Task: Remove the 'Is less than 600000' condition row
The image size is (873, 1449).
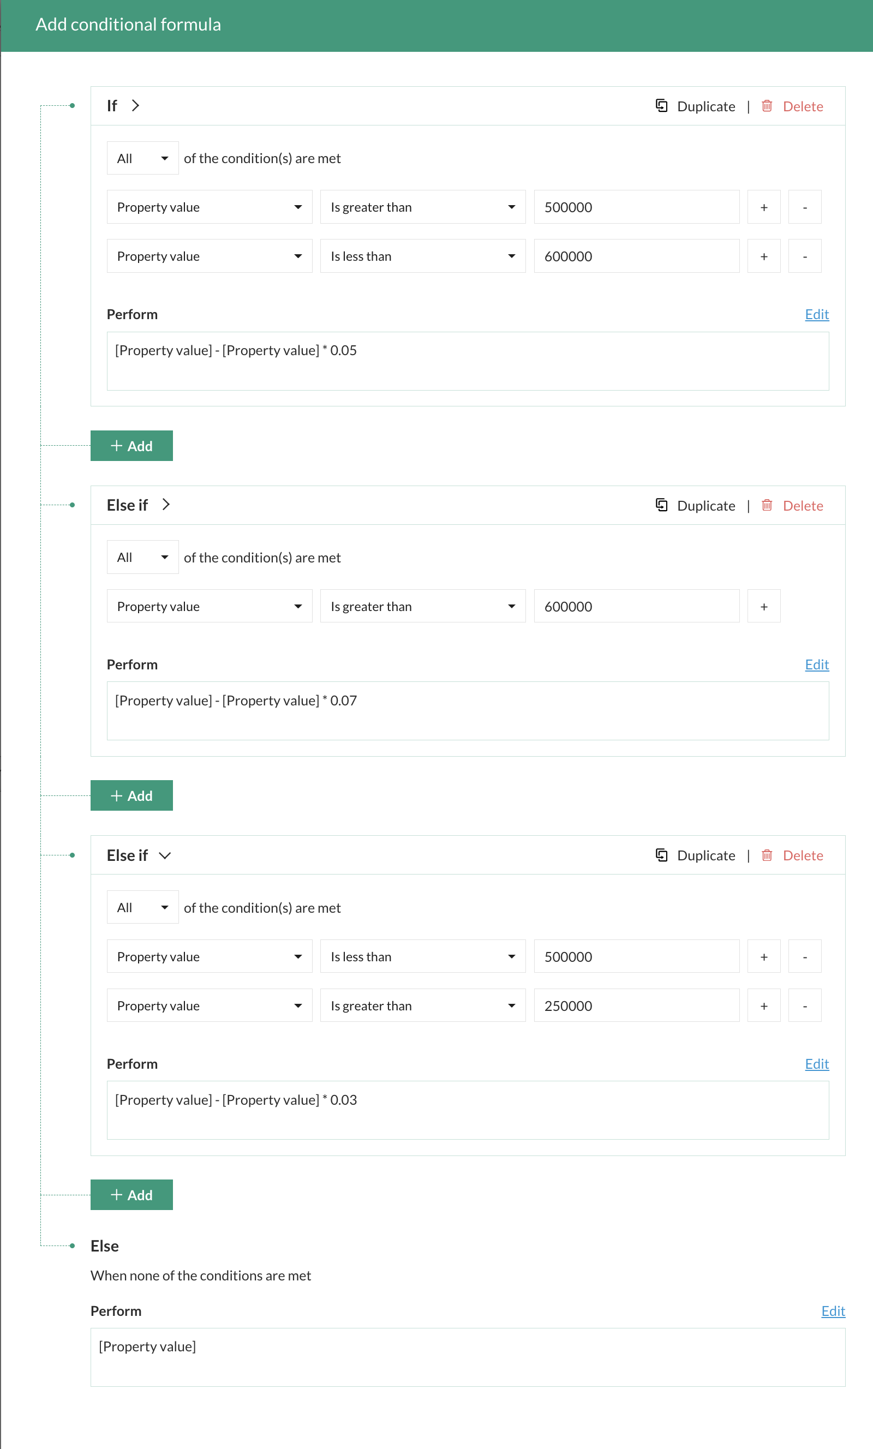Action: (x=804, y=256)
